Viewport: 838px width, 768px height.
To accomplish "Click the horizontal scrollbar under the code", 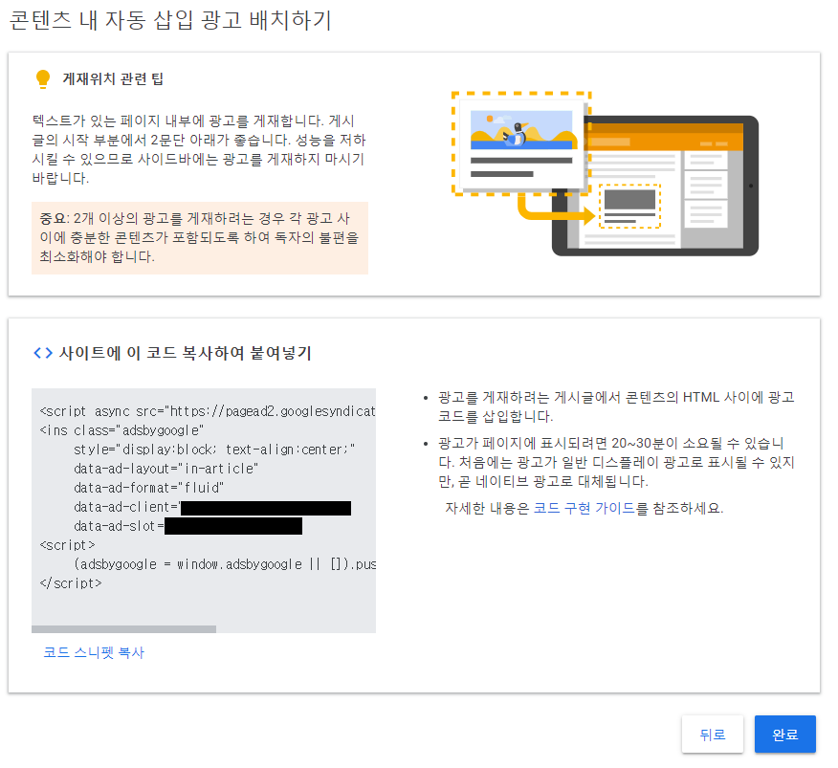I will pos(124,629).
